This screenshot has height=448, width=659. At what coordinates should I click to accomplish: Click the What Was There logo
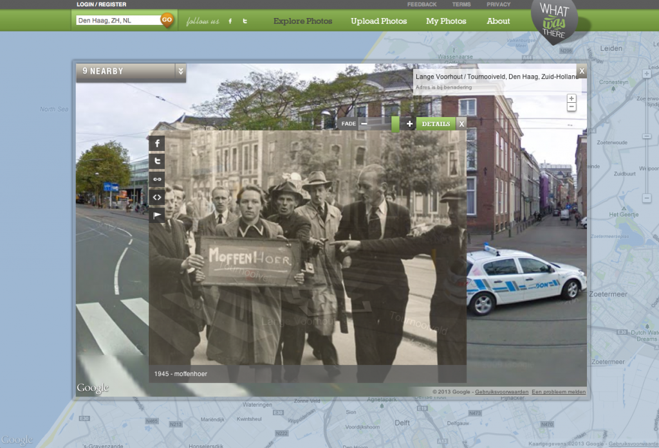pyautogui.click(x=554, y=21)
